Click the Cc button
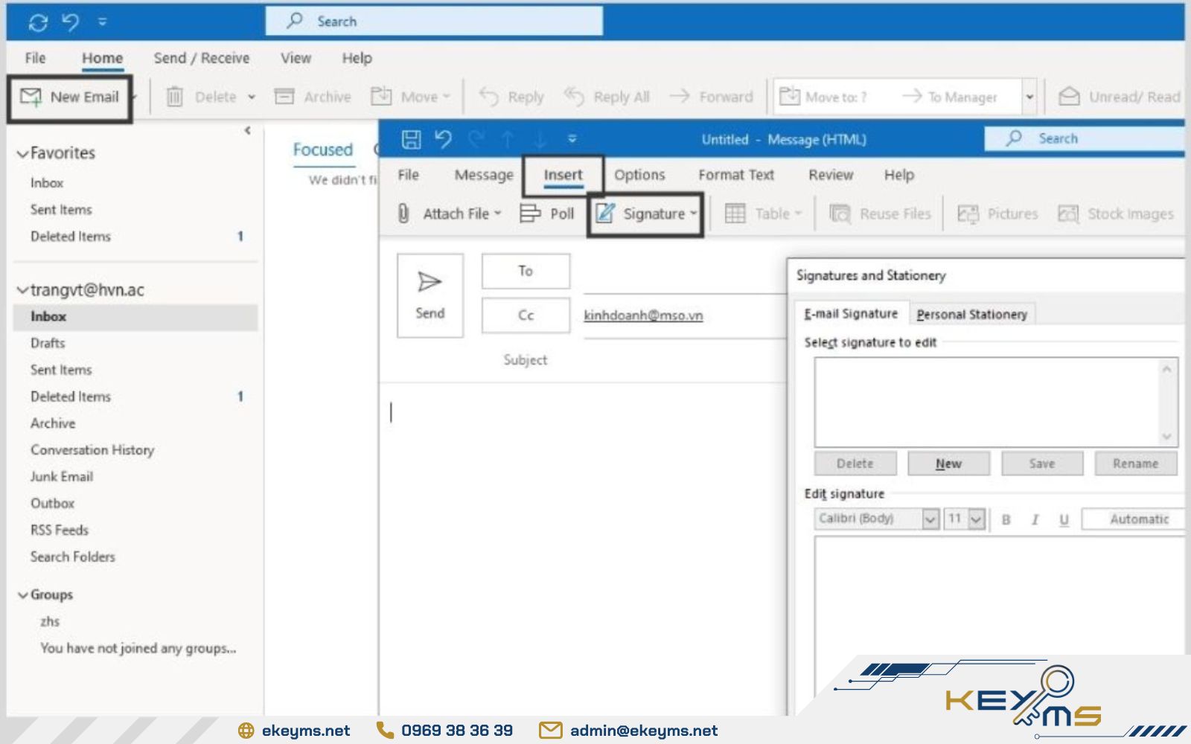Screen dimensions: 1191x744 tap(526, 315)
